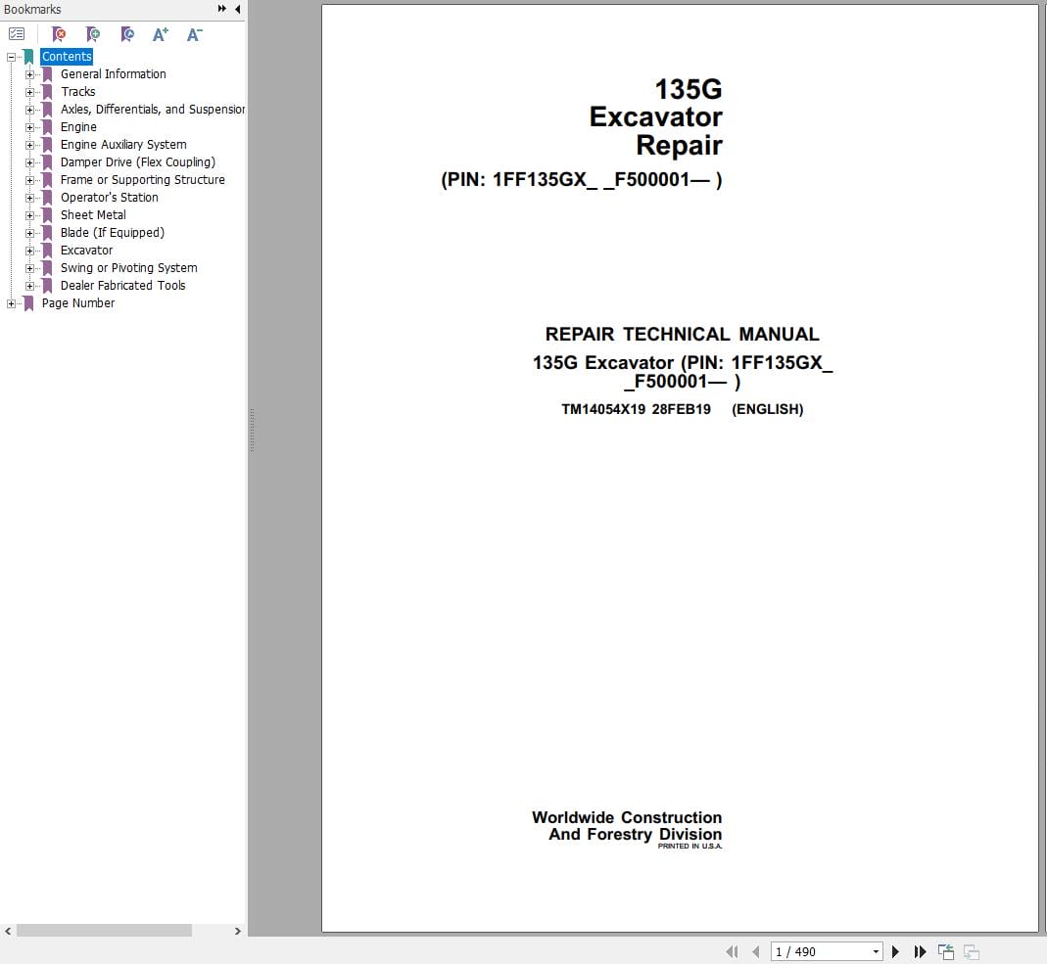Expand the Sheet Metal bookmark node

coord(29,215)
